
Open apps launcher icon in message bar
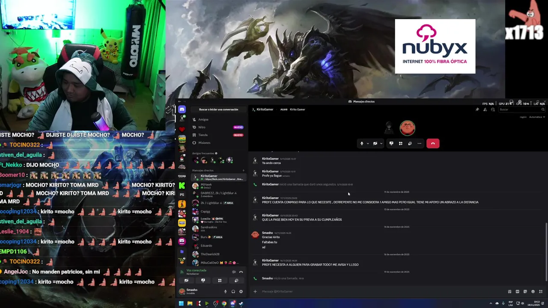541,291
